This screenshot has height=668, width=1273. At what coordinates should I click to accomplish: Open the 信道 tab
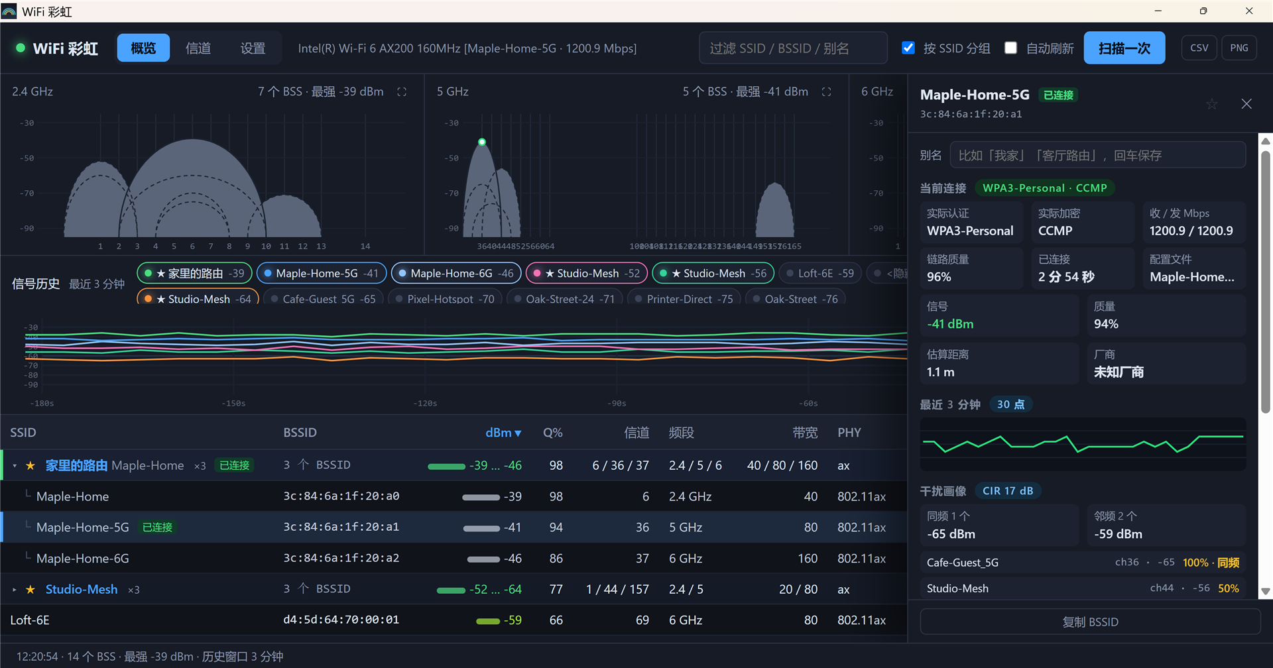coord(198,48)
